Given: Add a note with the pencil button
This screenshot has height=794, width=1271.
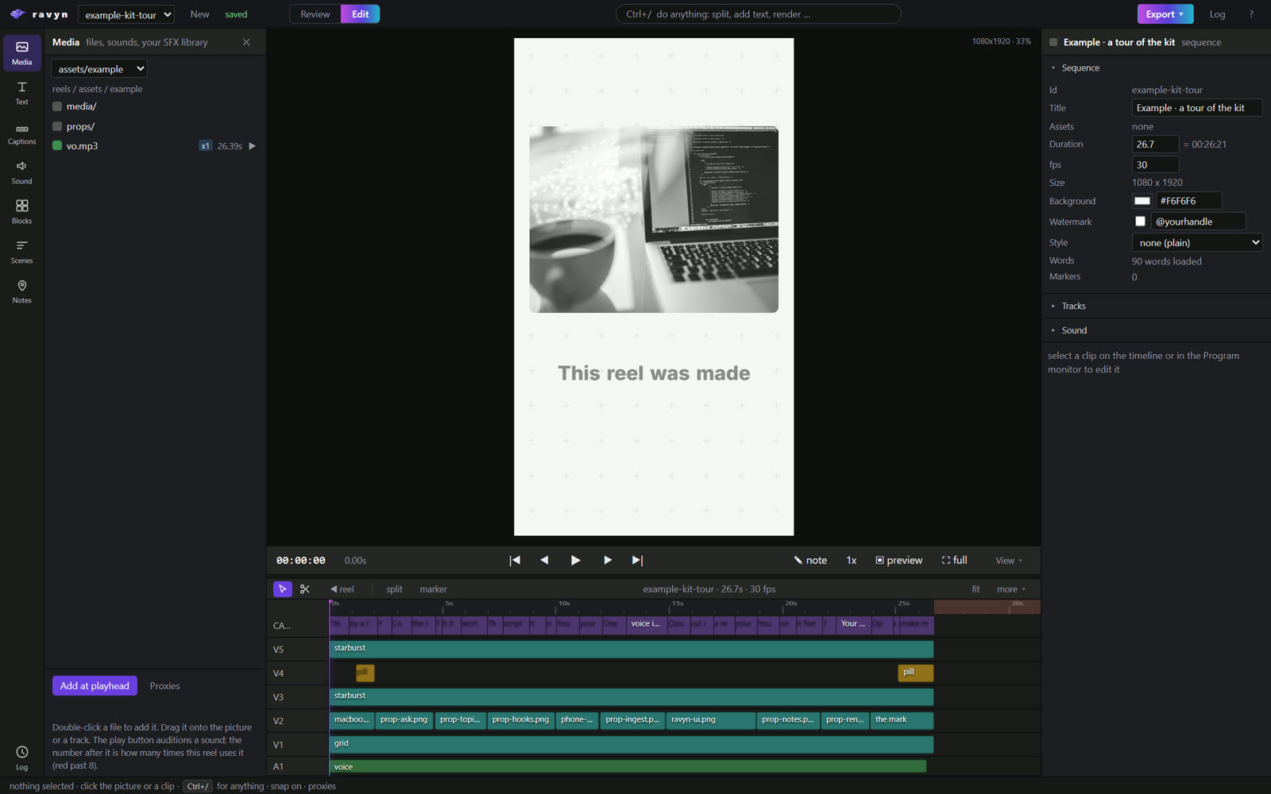Looking at the screenshot, I should [810, 561].
